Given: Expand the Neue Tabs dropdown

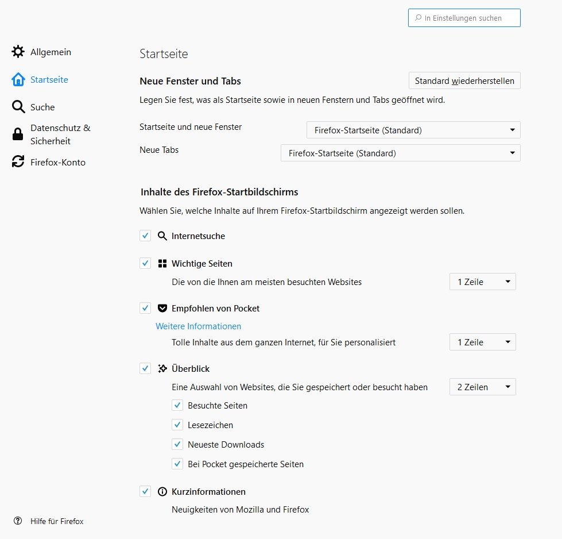Looking at the screenshot, I should pos(400,153).
